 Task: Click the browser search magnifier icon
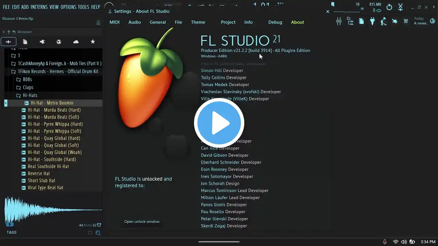(x=98, y=233)
